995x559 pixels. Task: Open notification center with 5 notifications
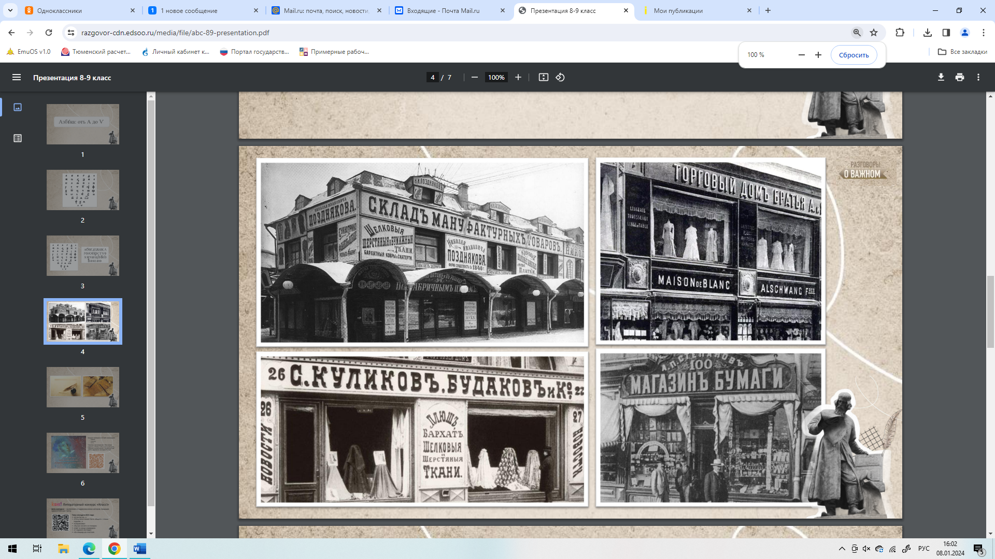[979, 549]
